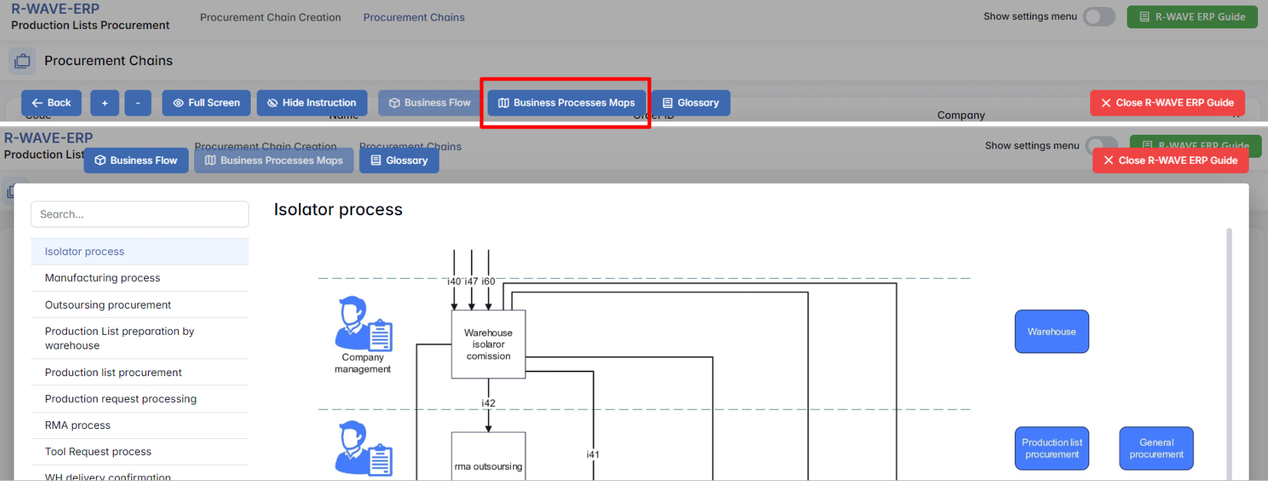Open Full Screen view

206,103
